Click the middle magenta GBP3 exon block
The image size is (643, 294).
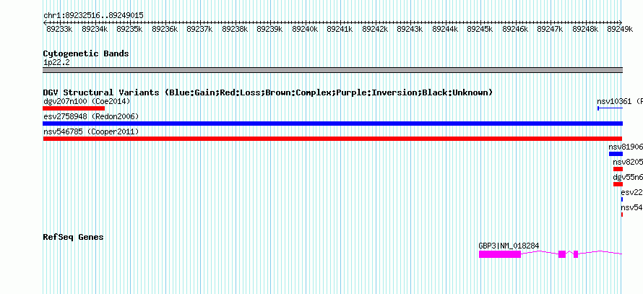[562, 254]
